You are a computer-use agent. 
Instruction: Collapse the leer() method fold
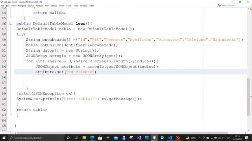coord(11,23)
